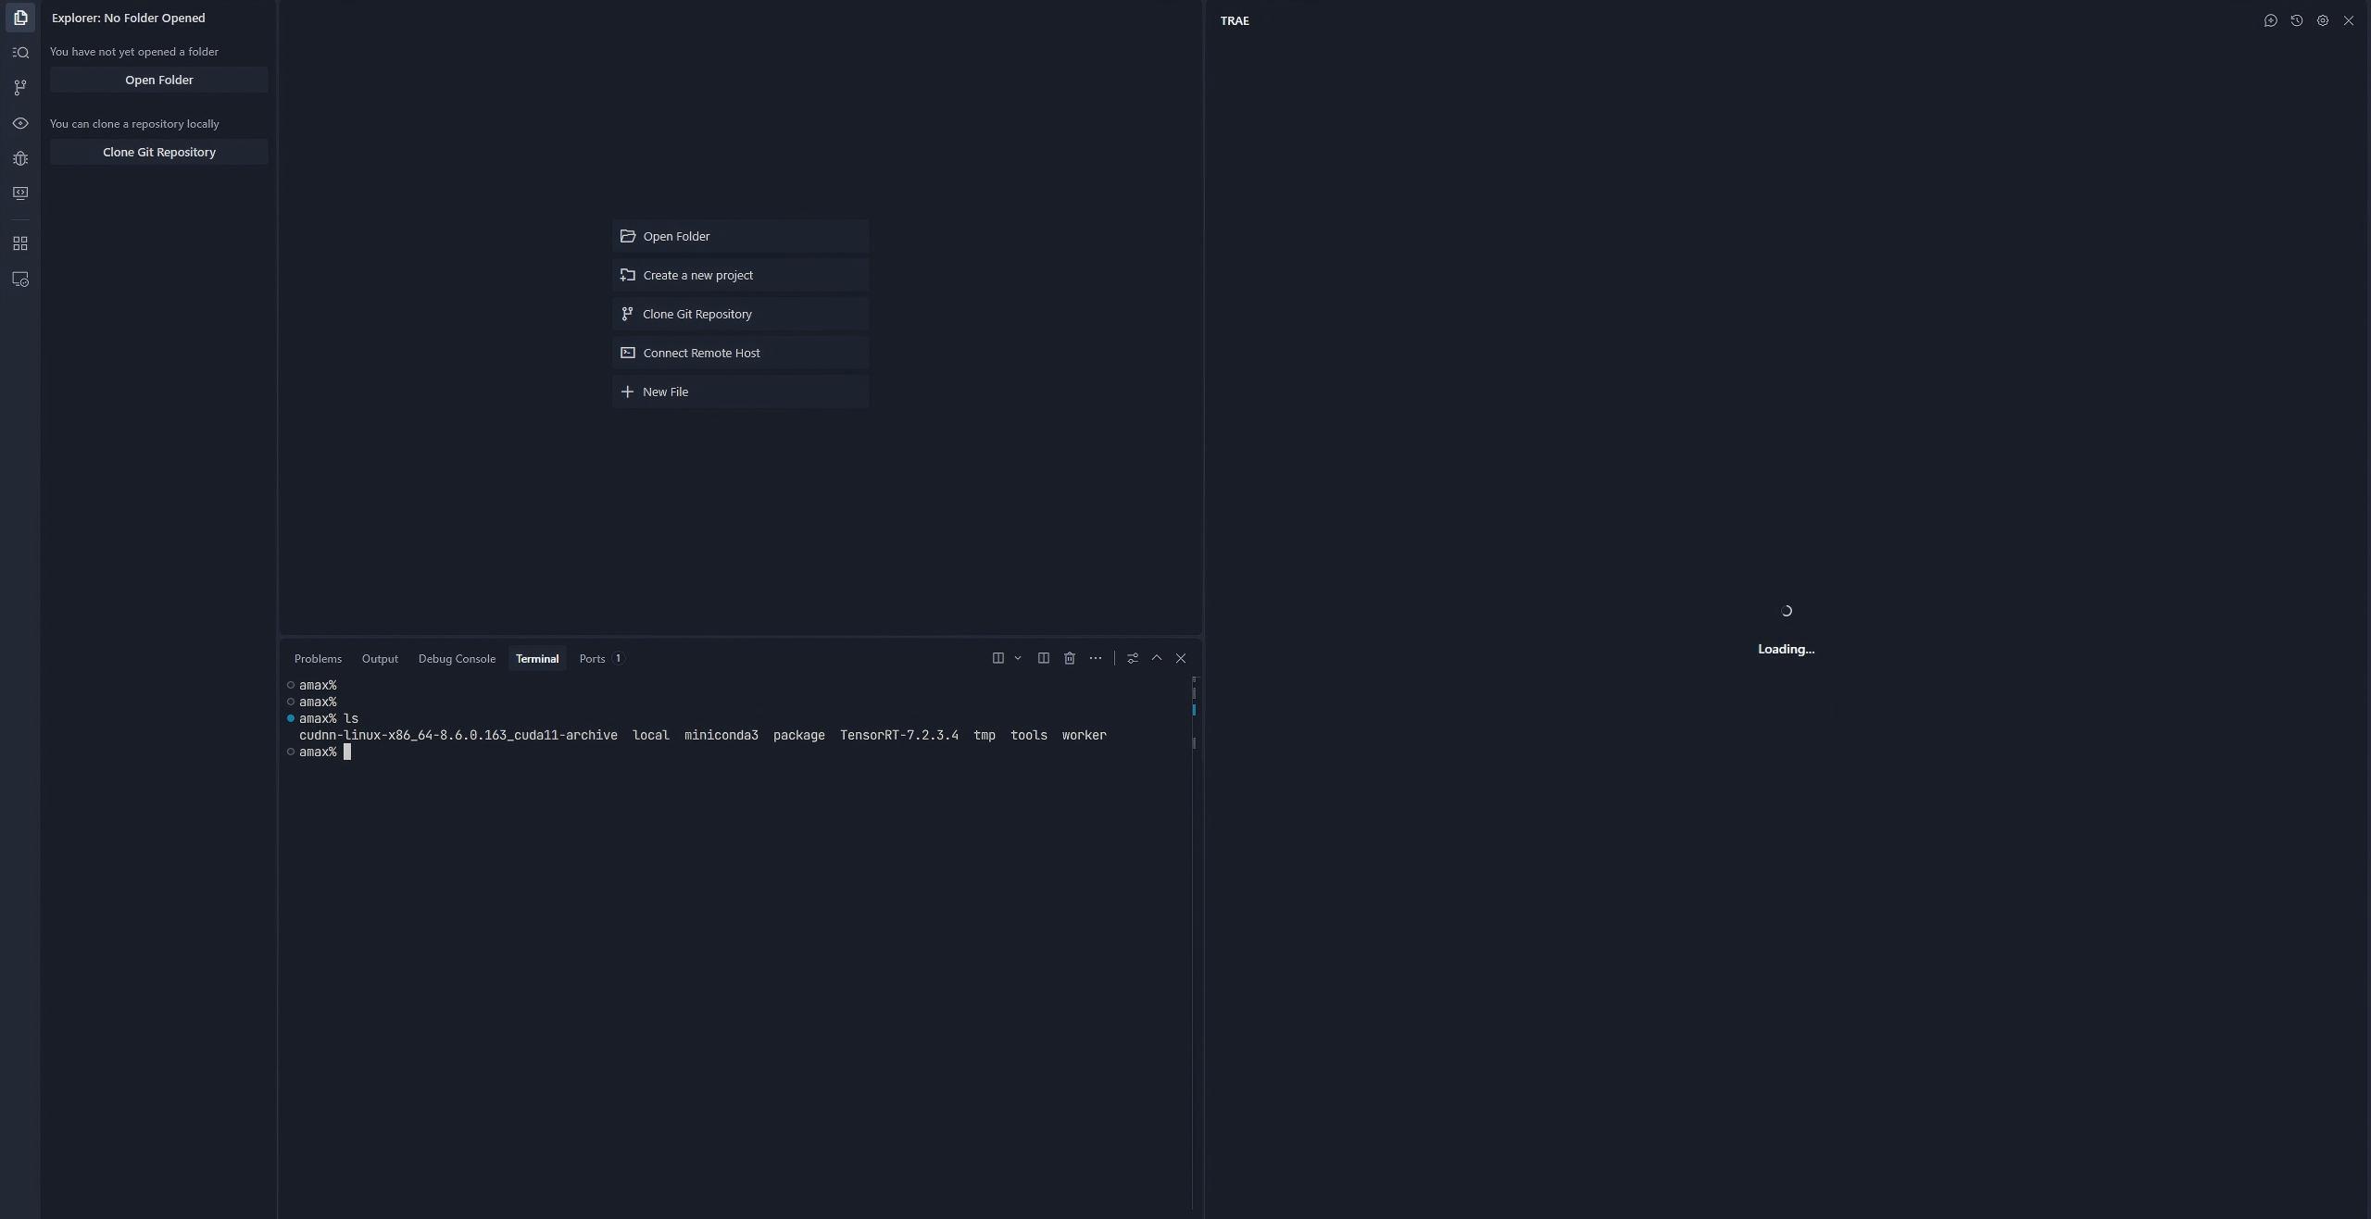
Task: Open the Marketplace panel from sidebar
Action: (20, 243)
